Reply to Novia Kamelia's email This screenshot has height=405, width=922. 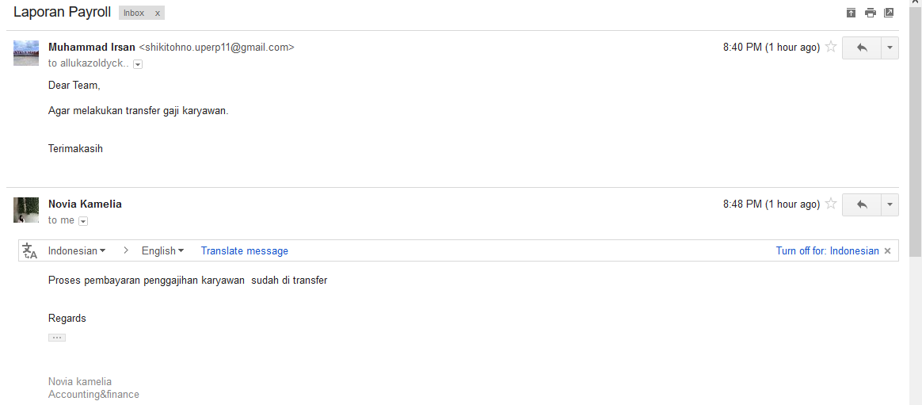[x=861, y=204]
